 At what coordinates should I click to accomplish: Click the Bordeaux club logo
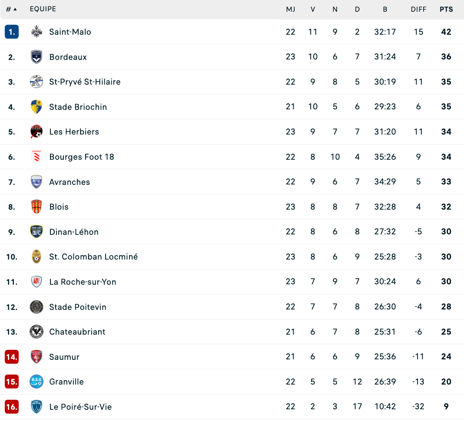click(36, 57)
